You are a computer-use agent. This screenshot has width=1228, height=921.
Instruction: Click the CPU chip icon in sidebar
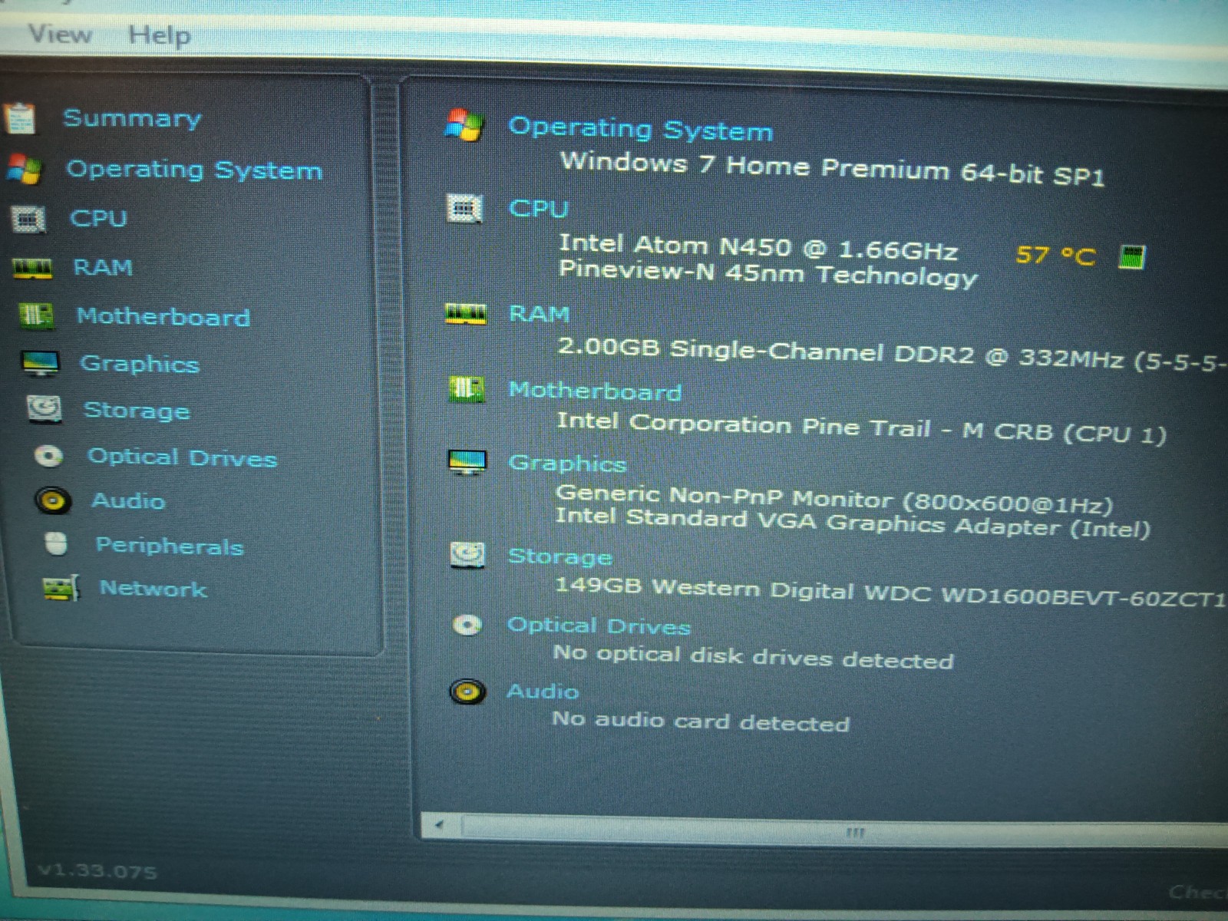(x=28, y=220)
